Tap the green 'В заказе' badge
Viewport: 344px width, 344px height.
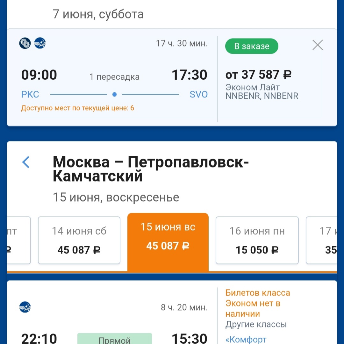pyautogui.click(x=252, y=46)
